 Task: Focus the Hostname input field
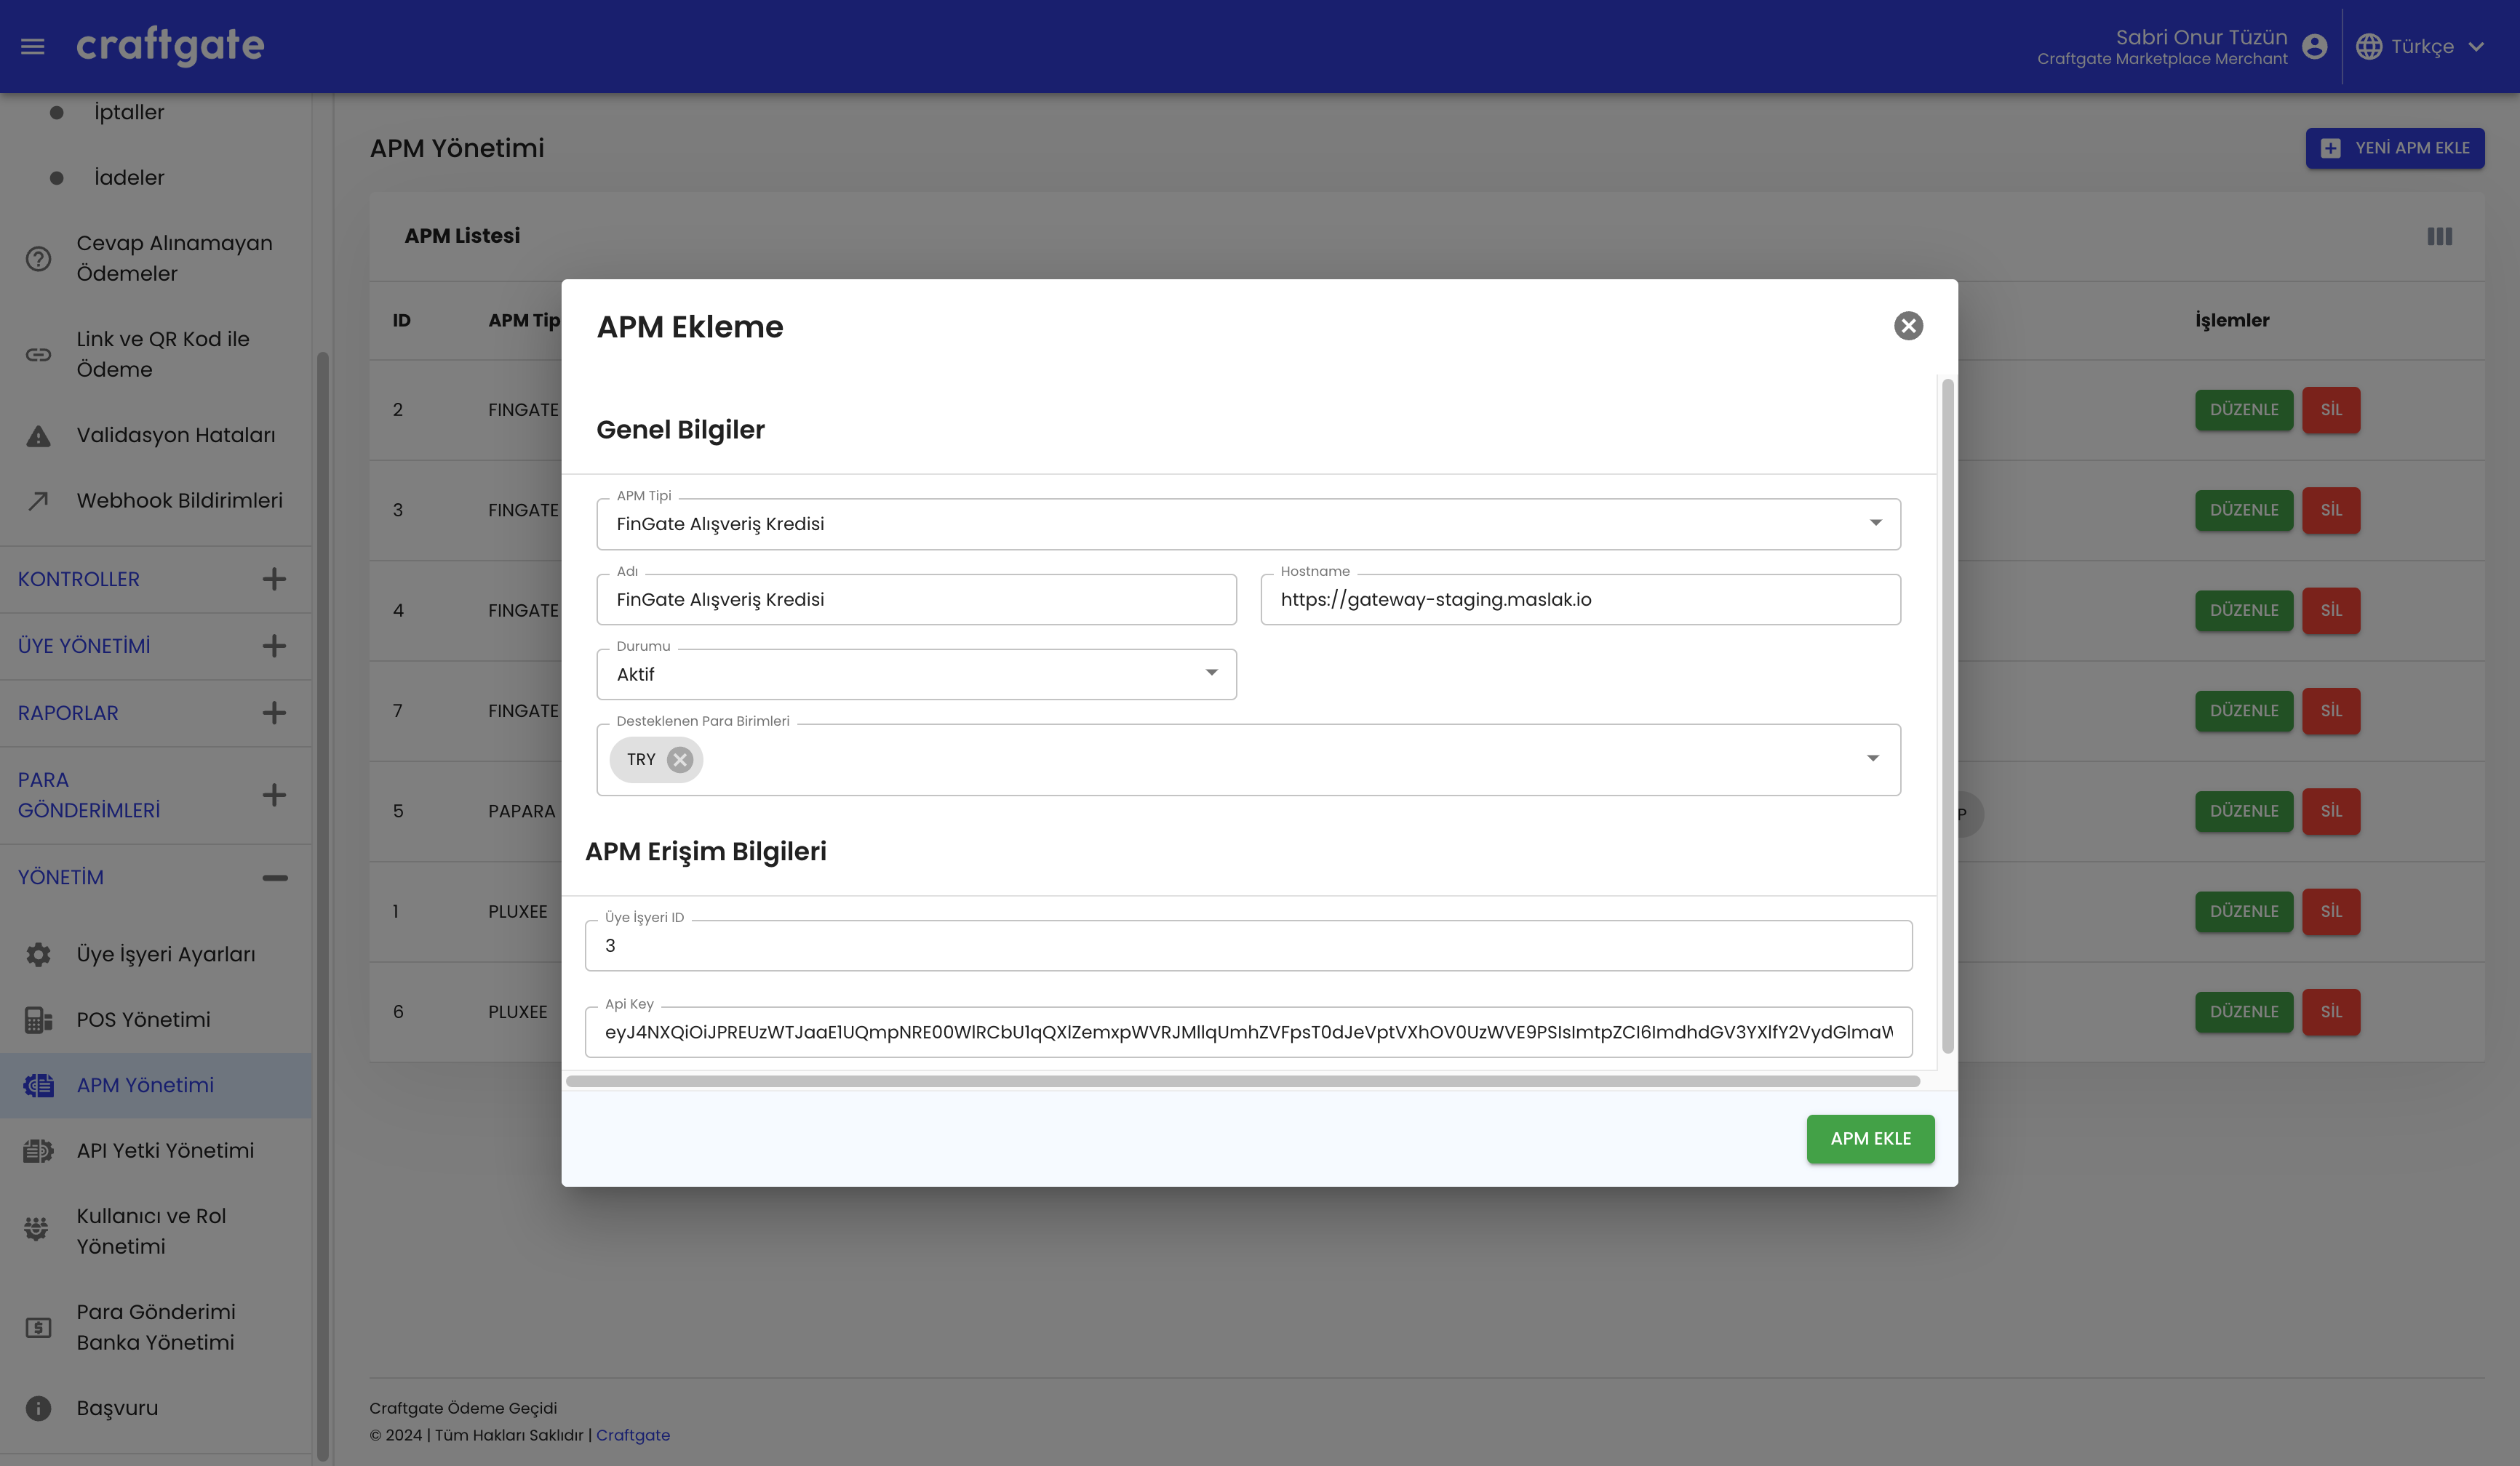point(1580,600)
